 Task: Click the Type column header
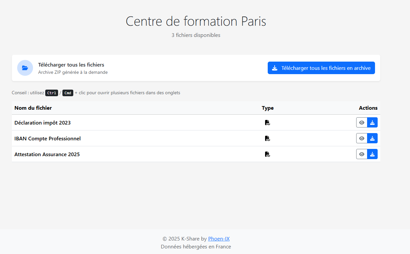coord(268,108)
